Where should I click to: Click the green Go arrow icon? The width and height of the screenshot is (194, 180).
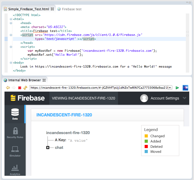[177, 88]
